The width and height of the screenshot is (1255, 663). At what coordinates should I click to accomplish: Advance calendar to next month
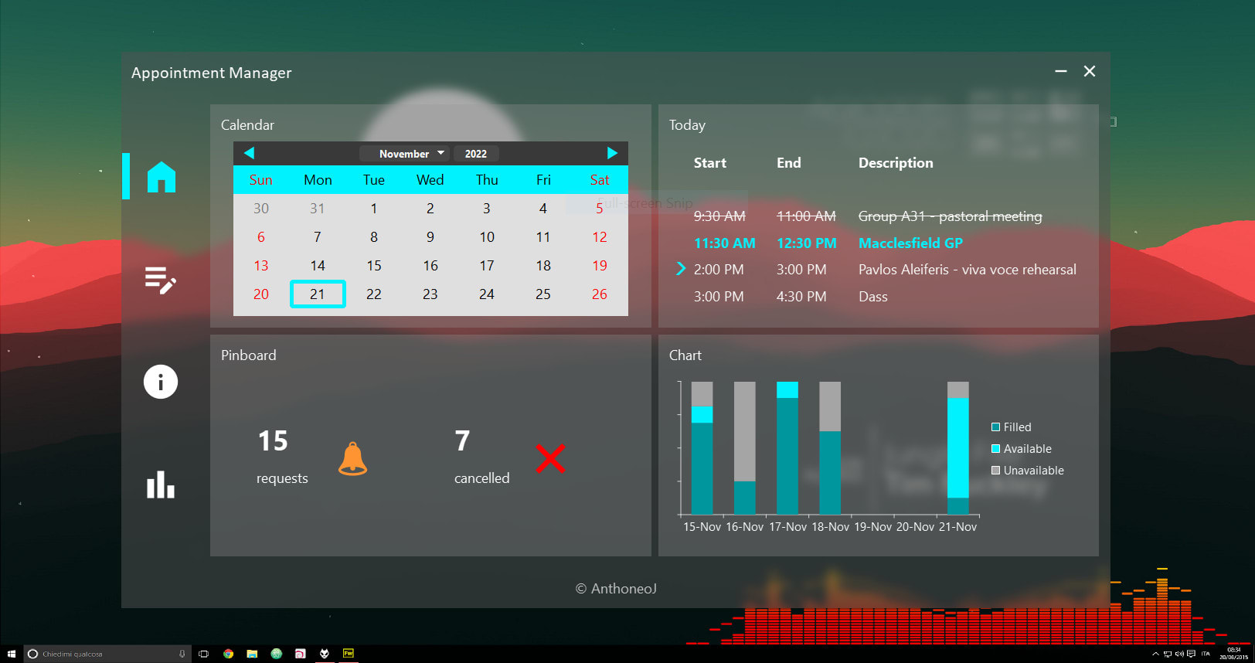(612, 153)
